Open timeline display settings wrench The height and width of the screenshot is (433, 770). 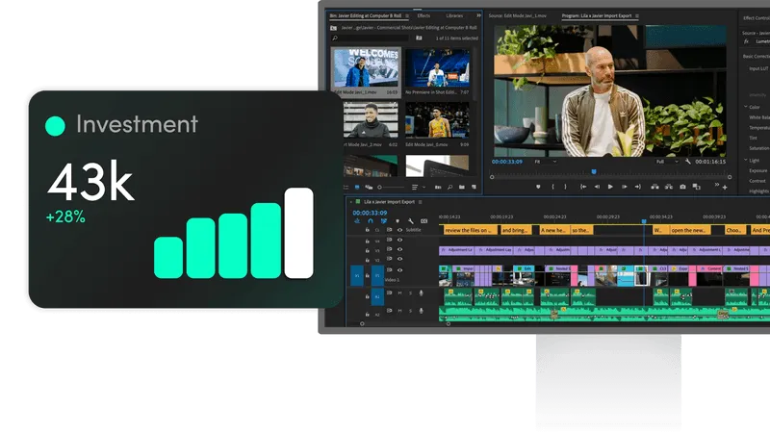tap(411, 221)
